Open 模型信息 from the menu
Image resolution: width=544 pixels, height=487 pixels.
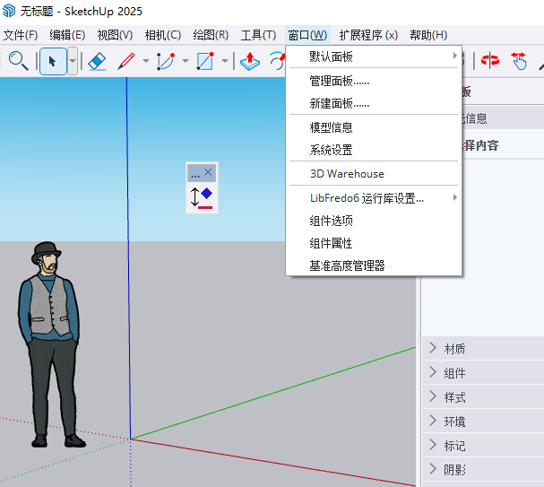(x=374, y=127)
